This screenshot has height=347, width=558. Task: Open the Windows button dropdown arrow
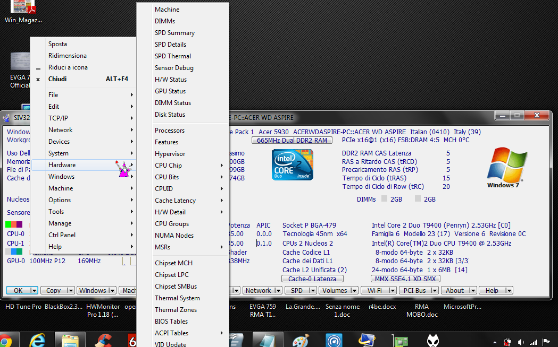(x=112, y=291)
